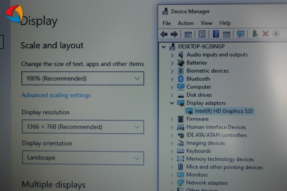Click the Forward arrow in Device Manager toolbar
The height and width of the screenshot is (191, 287).
174,34
